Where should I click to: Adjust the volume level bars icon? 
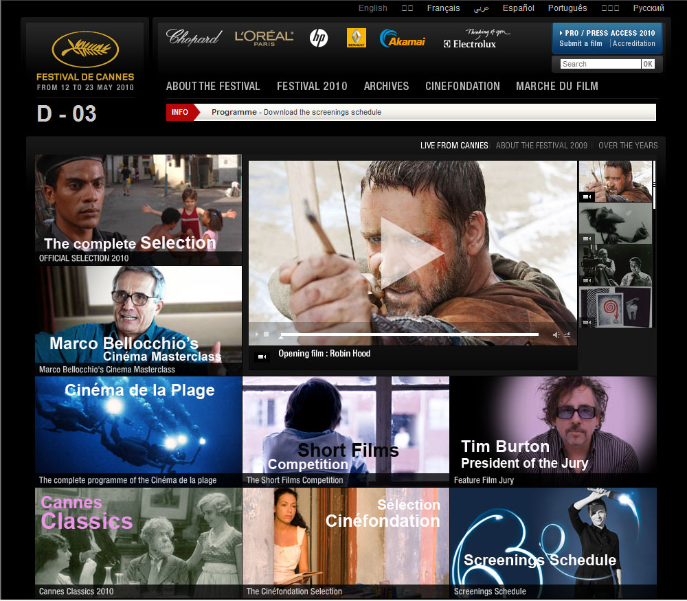(567, 334)
